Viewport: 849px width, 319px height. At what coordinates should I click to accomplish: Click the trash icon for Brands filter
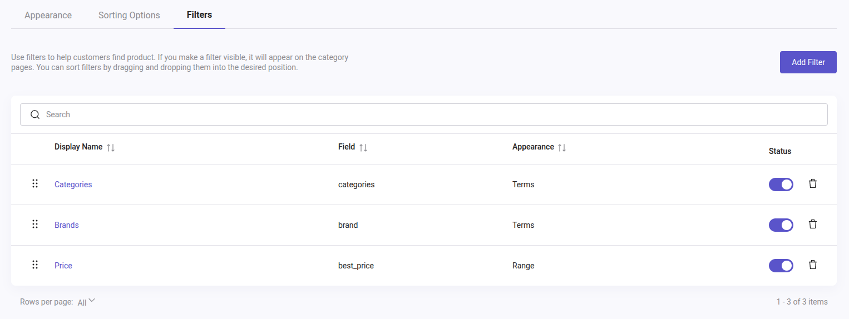(x=813, y=225)
